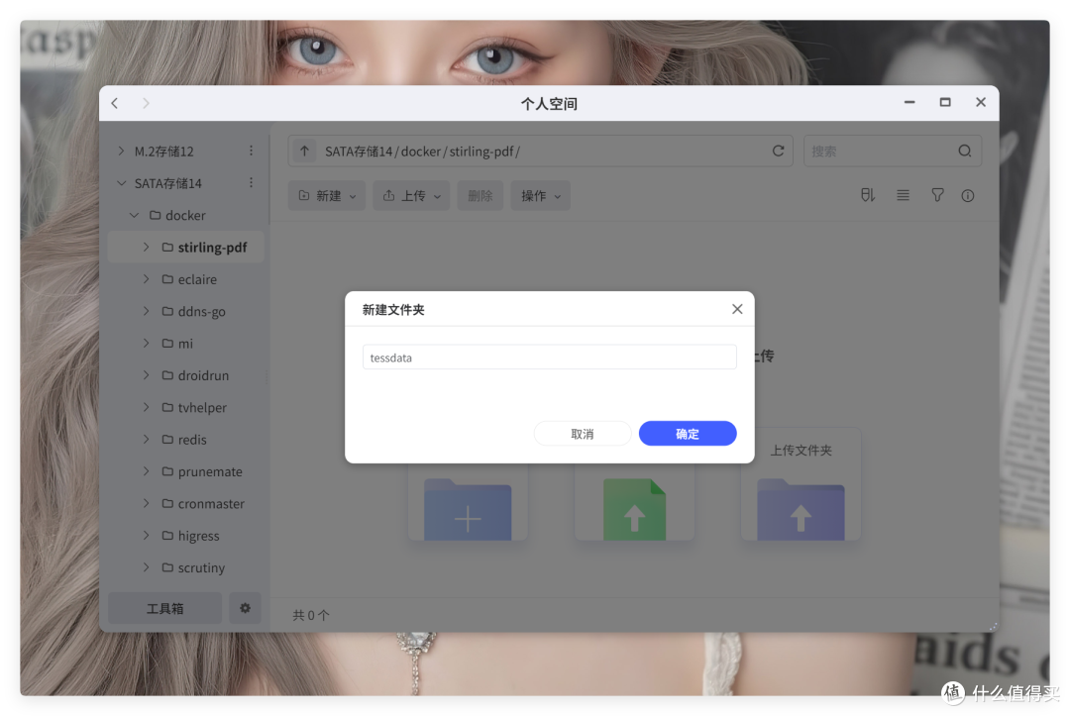Expand the redis folder chevron
1070x716 pixels.
[x=146, y=439]
